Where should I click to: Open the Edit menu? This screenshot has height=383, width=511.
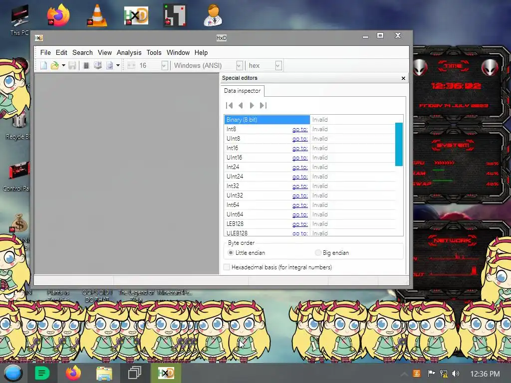point(61,52)
